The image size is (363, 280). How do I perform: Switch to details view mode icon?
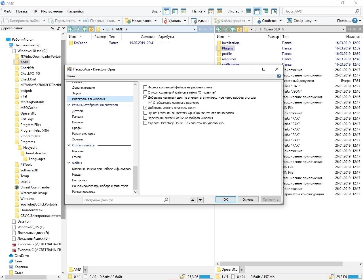click(x=167, y=11)
